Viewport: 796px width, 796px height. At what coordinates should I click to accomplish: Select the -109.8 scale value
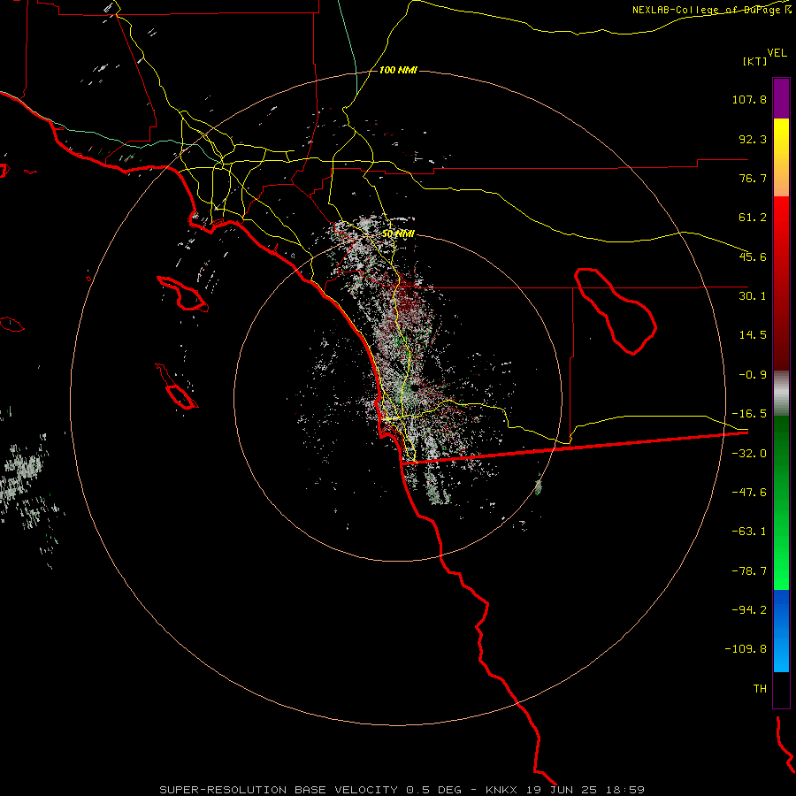pyautogui.click(x=746, y=649)
